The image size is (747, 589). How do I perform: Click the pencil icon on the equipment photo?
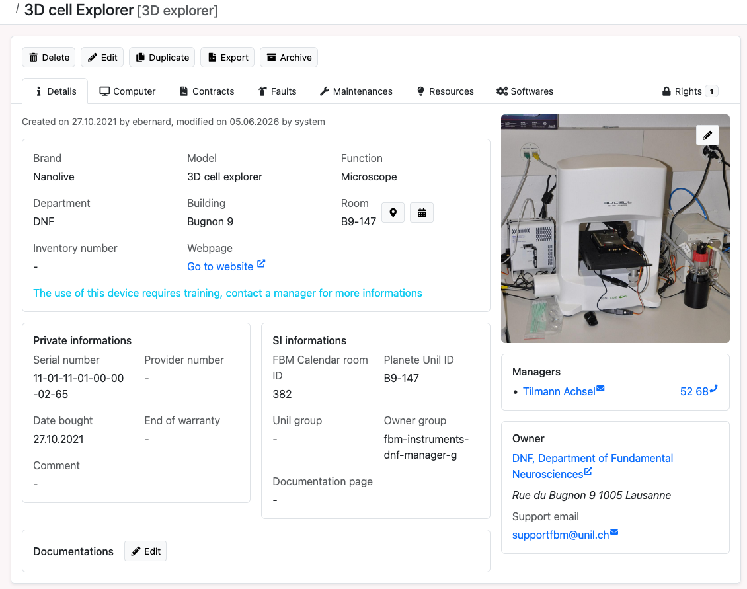tap(707, 136)
